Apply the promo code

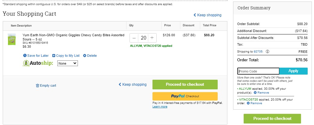point(293,71)
